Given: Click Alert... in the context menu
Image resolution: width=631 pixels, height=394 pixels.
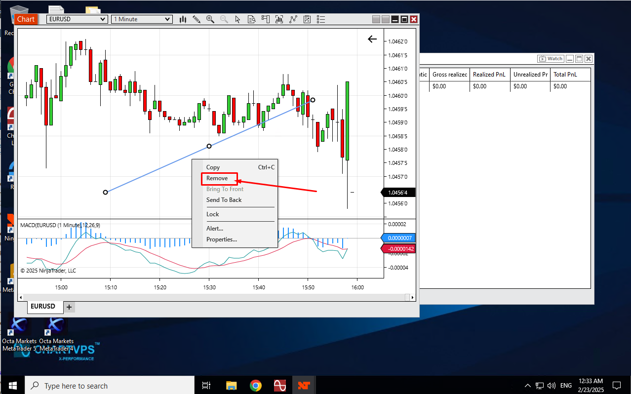Looking at the screenshot, I should 215,229.
